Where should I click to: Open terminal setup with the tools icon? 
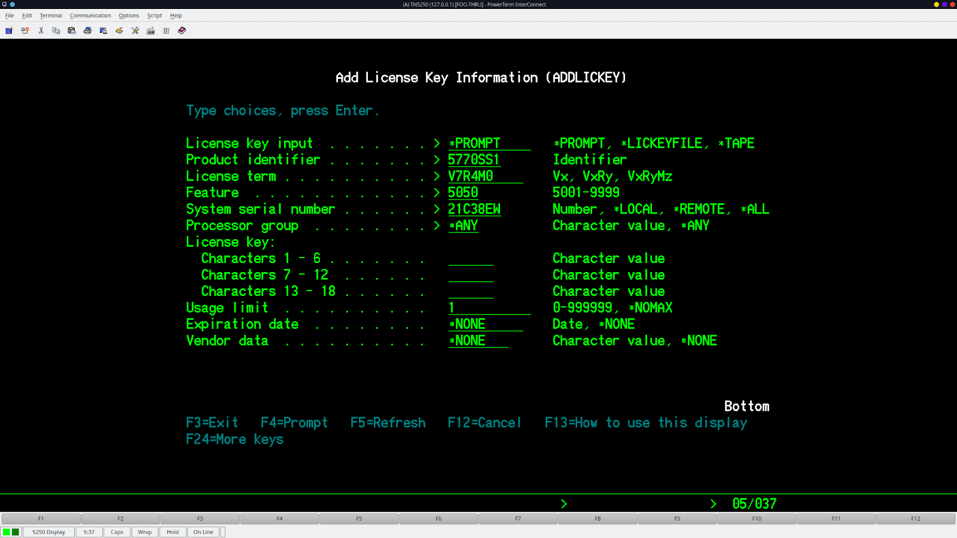pos(135,30)
